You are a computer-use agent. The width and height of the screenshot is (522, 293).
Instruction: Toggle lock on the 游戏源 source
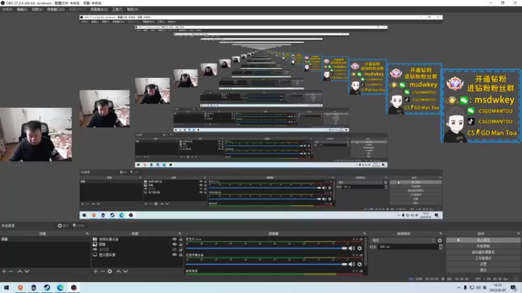click(181, 249)
